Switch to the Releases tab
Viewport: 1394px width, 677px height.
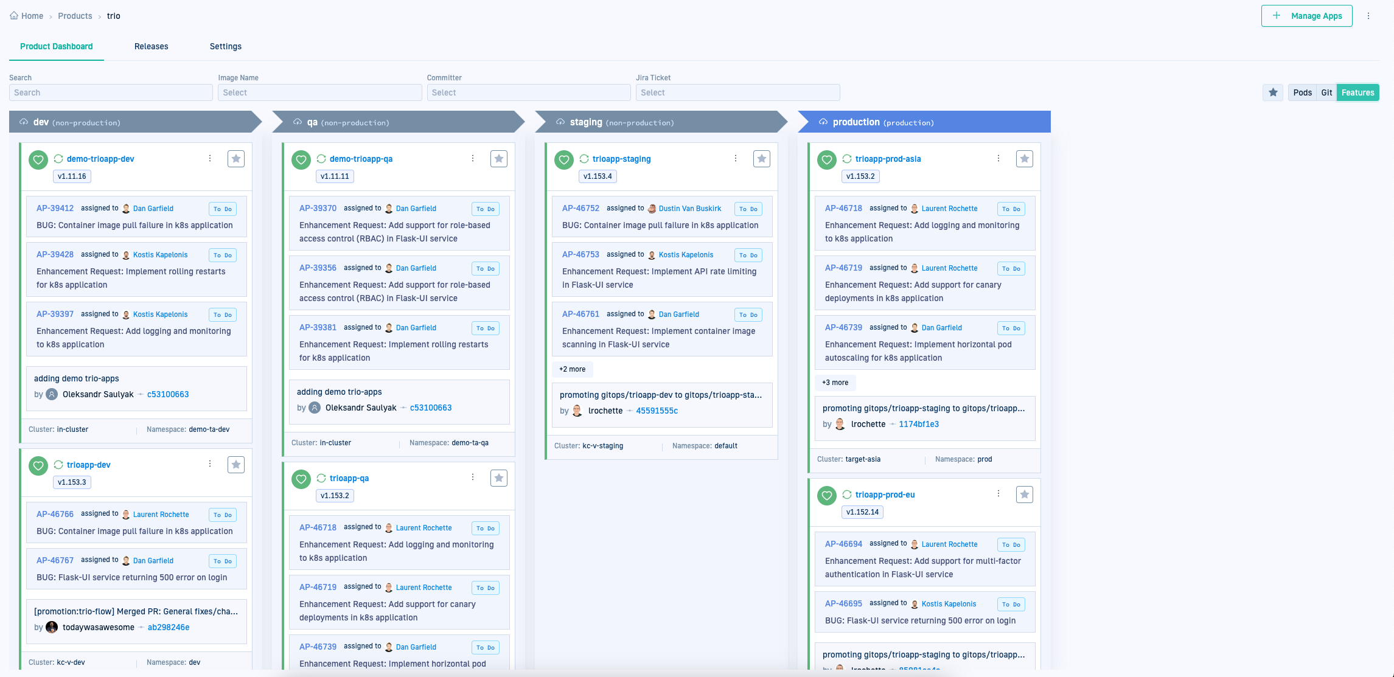point(151,46)
